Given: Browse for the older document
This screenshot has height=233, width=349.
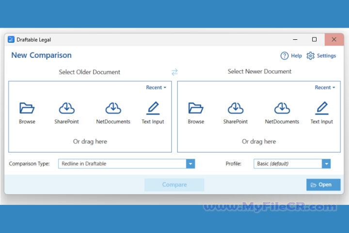Looking at the screenshot, I should (x=27, y=113).
